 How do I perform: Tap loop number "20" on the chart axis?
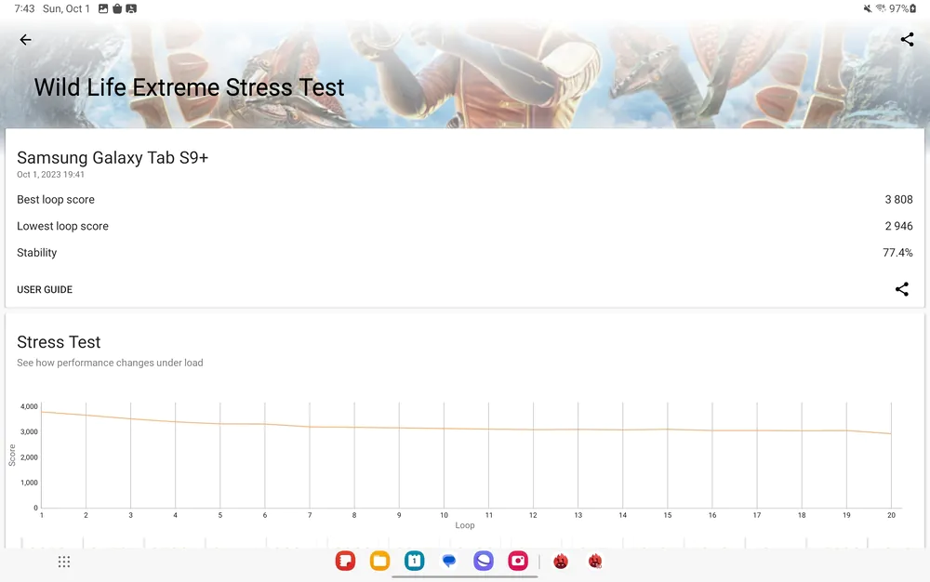[892, 516]
